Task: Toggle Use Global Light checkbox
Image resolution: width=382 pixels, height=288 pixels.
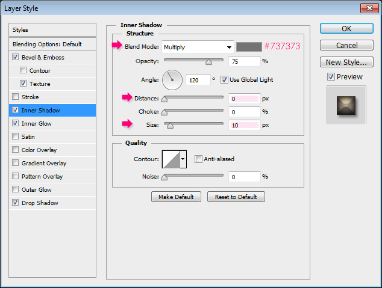Action: pos(224,80)
